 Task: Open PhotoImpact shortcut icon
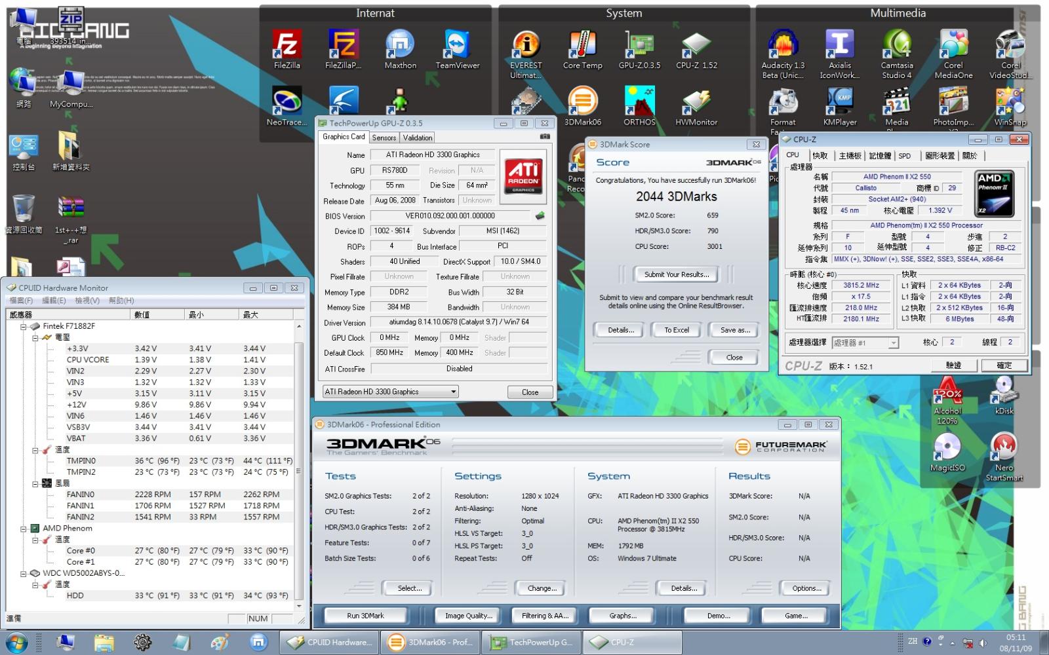point(953,106)
